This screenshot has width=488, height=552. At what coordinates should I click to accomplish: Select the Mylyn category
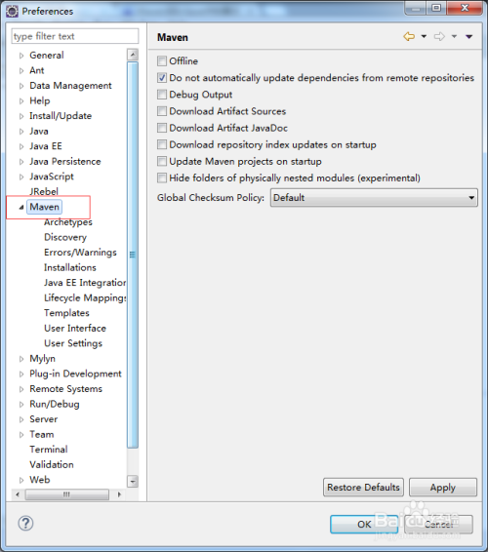[42, 358]
